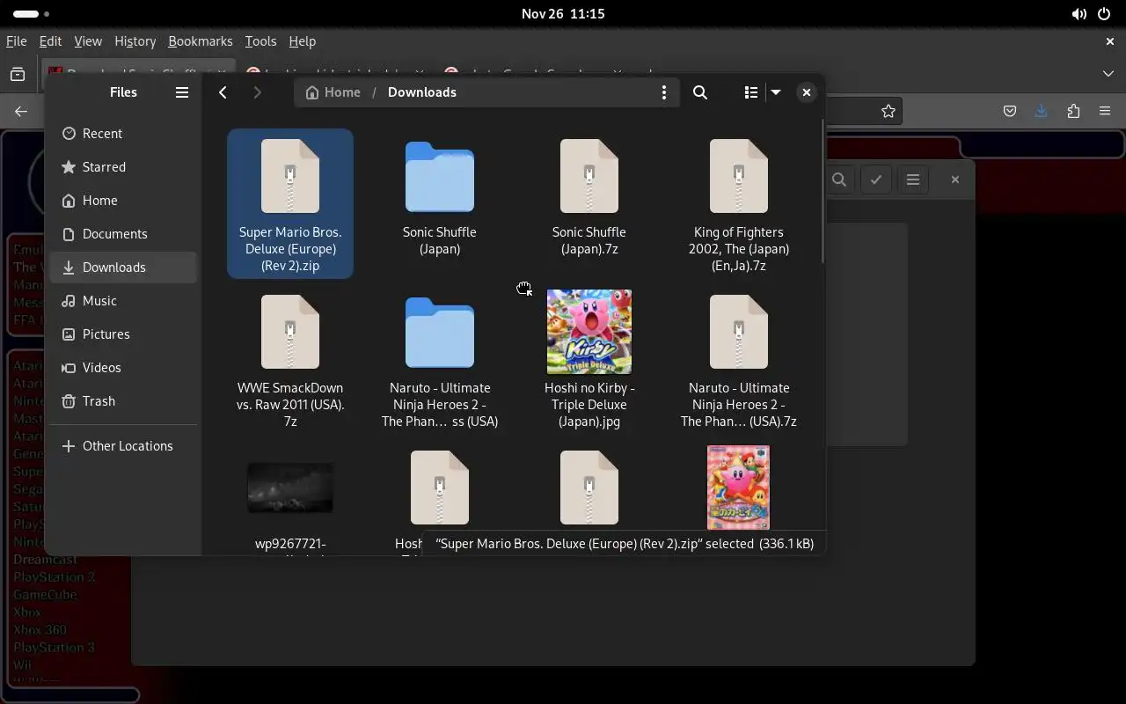Click Wii link on the website sidebar
The height and width of the screenshot is (704, 1126).
pyautogui.click(x=22, y=665)
